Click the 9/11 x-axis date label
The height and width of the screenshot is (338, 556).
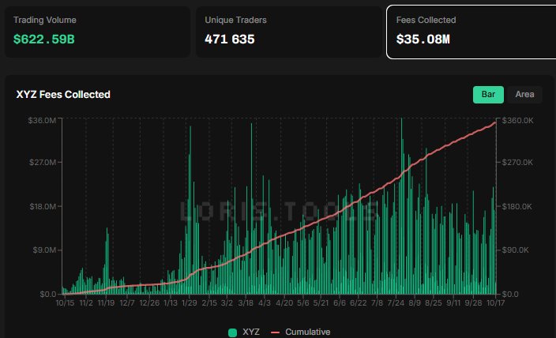tap(453, 303)
